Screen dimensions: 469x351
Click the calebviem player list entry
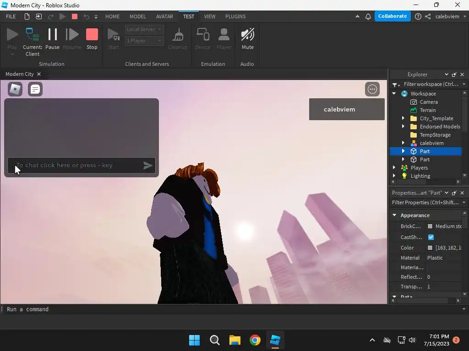347,109
